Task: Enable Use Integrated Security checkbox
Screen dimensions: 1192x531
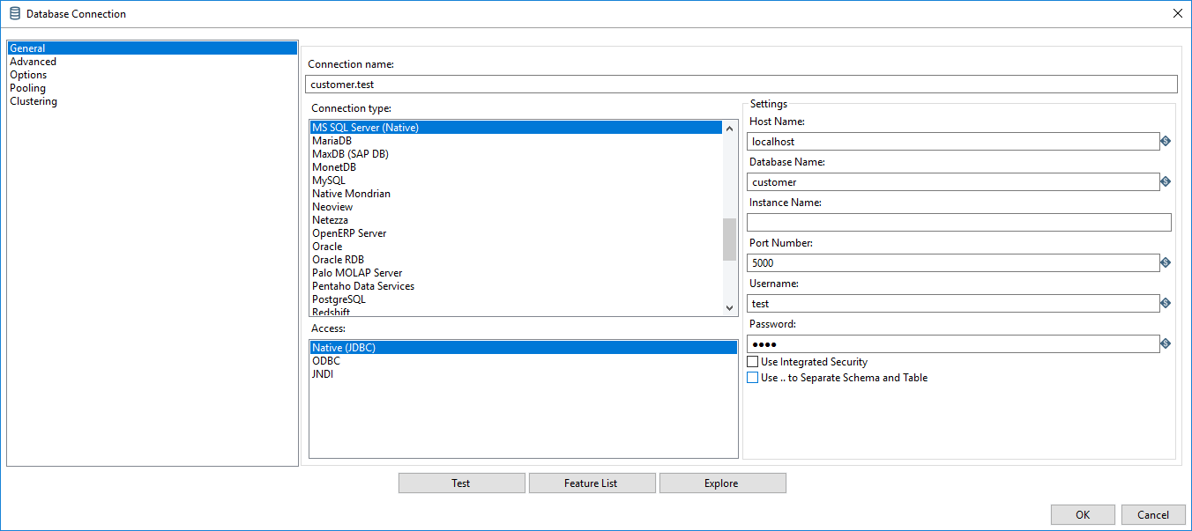Action: [752, 362]
